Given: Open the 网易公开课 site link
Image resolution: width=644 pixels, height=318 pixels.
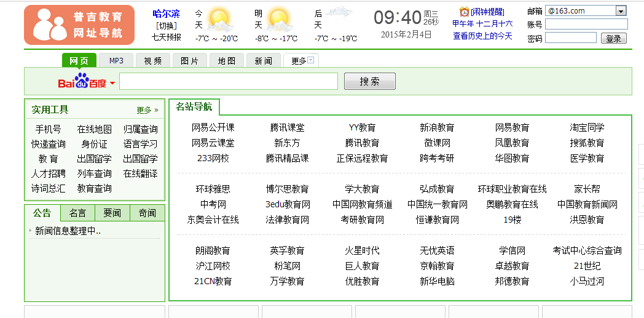Looking at the screenshot, I should (x=213, y=128).
